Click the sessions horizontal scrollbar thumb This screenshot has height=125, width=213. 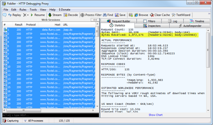pyautogui.click(x=24, y=110)
